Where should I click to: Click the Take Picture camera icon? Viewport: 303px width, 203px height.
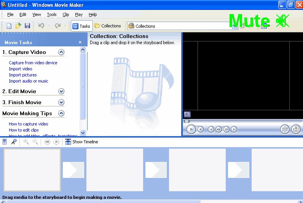(x=296, y=129)
